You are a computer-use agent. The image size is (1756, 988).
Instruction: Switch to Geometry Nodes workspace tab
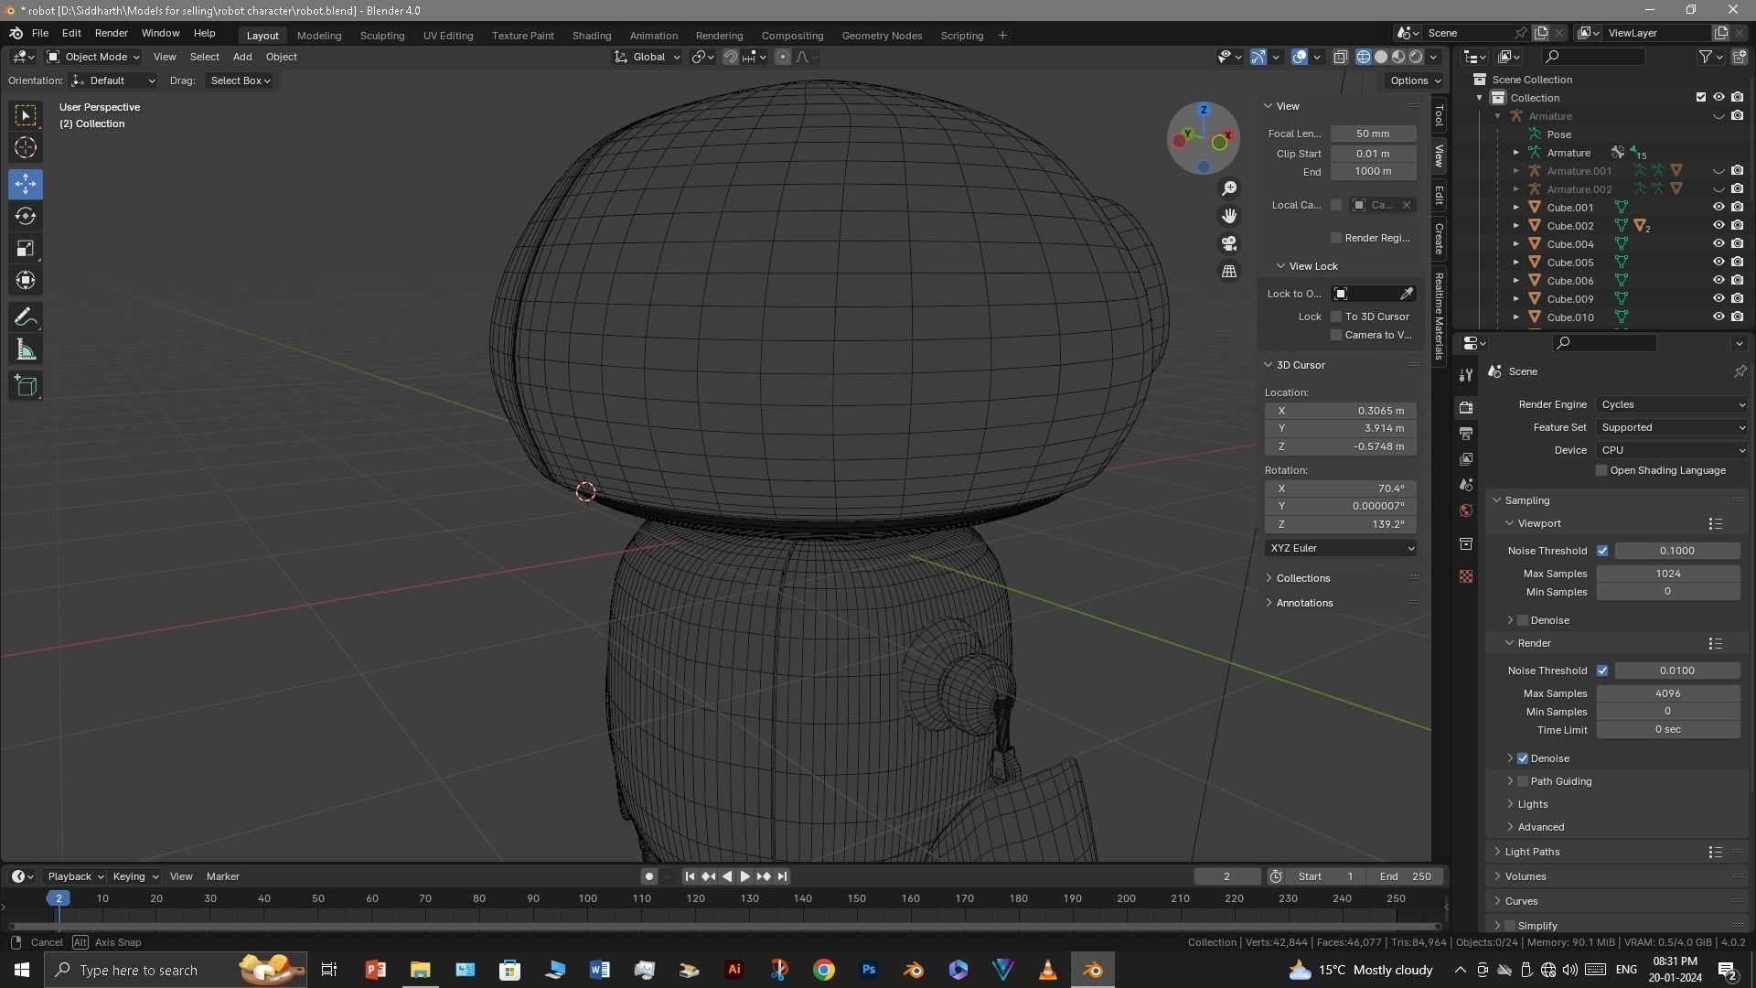click(882, 36)
